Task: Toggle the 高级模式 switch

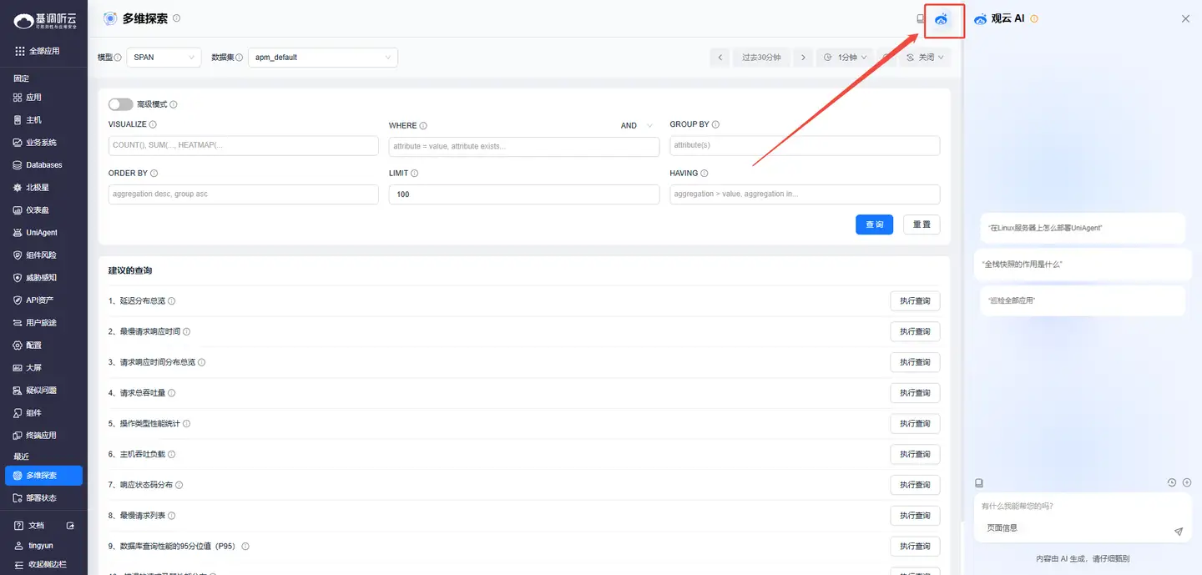Action: [120, 104]
